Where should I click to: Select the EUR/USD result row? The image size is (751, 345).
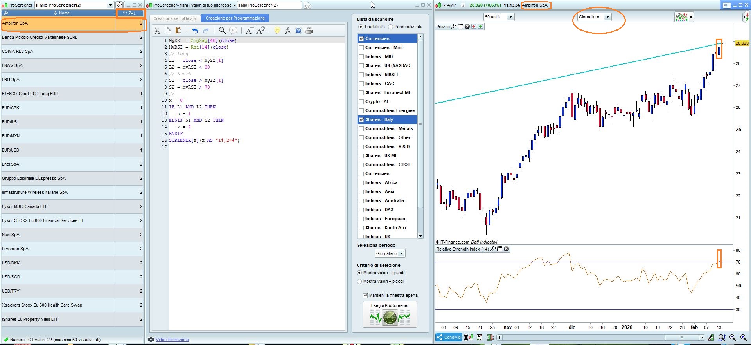72,150
